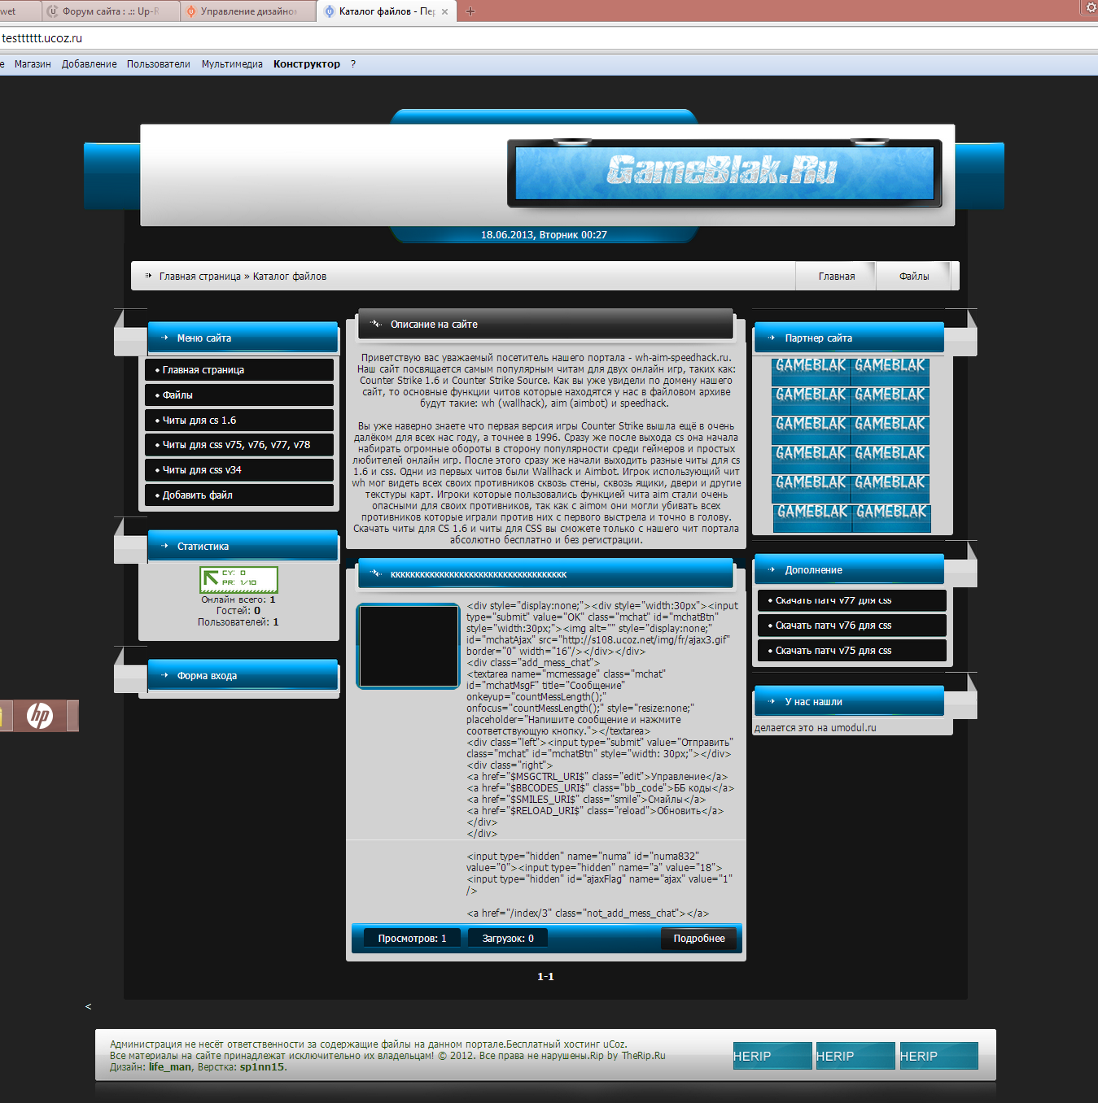Open the Мультимедиа admin menu
Viewport: 1098px width, 1103px height.
coord(232,64)
